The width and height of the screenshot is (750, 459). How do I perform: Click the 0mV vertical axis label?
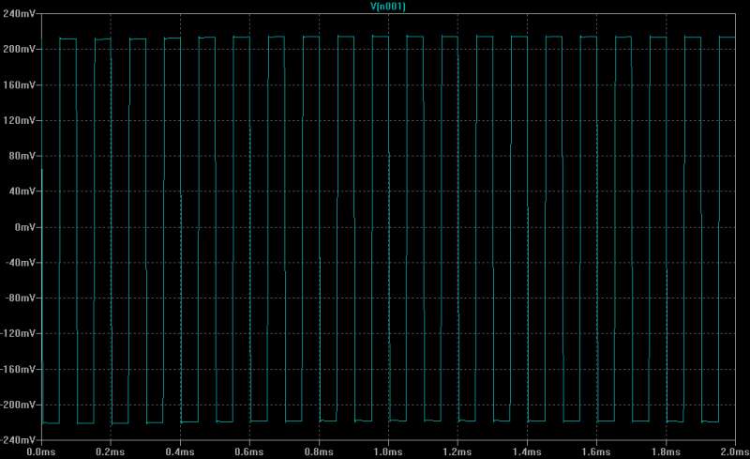point(25,227)
